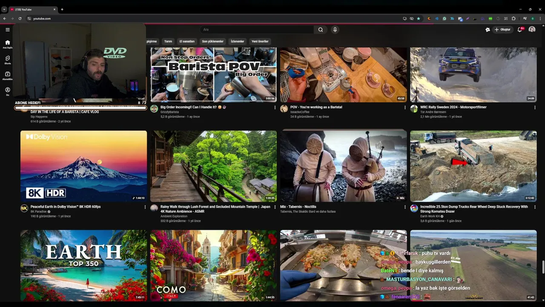Click the search magnifier button
This screenshot has height=307, width=545.
[321, 29]
